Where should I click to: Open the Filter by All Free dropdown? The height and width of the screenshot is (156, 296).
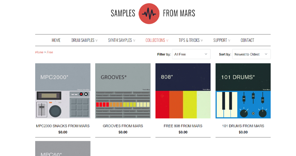pyautogui.click(x=191, y=54)
